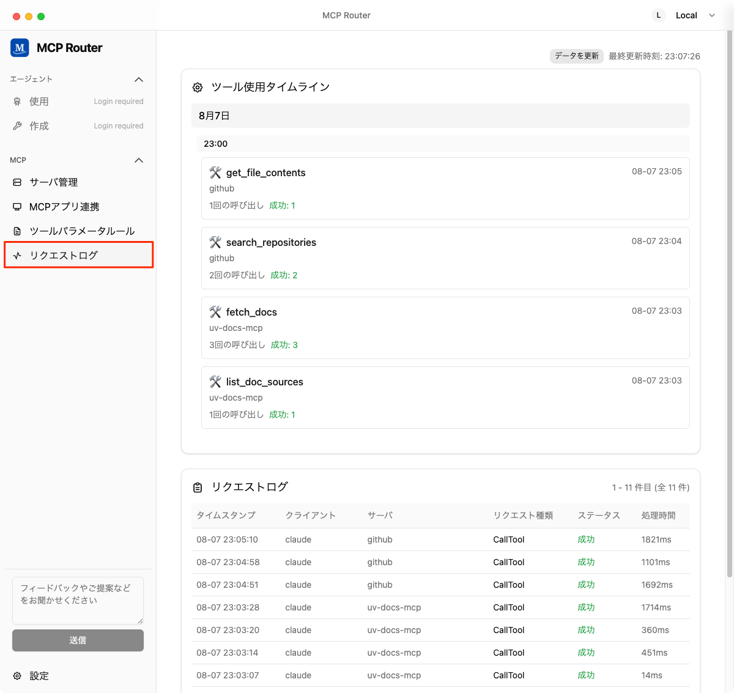Open 設定 in the sidebar
Image resolution: width=734 pixels, height=693 pixels.
[78, 676]
